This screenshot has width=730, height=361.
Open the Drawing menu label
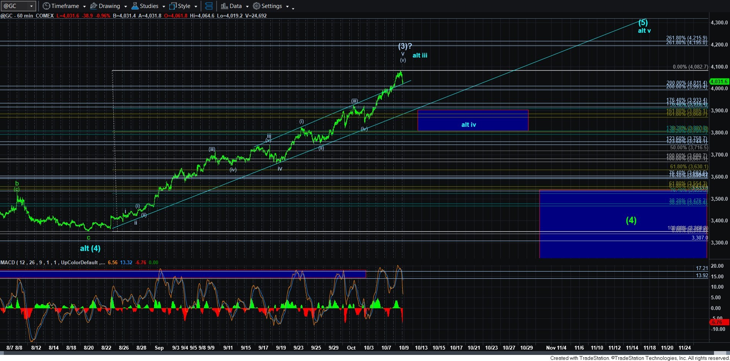(x=109, y=6)
